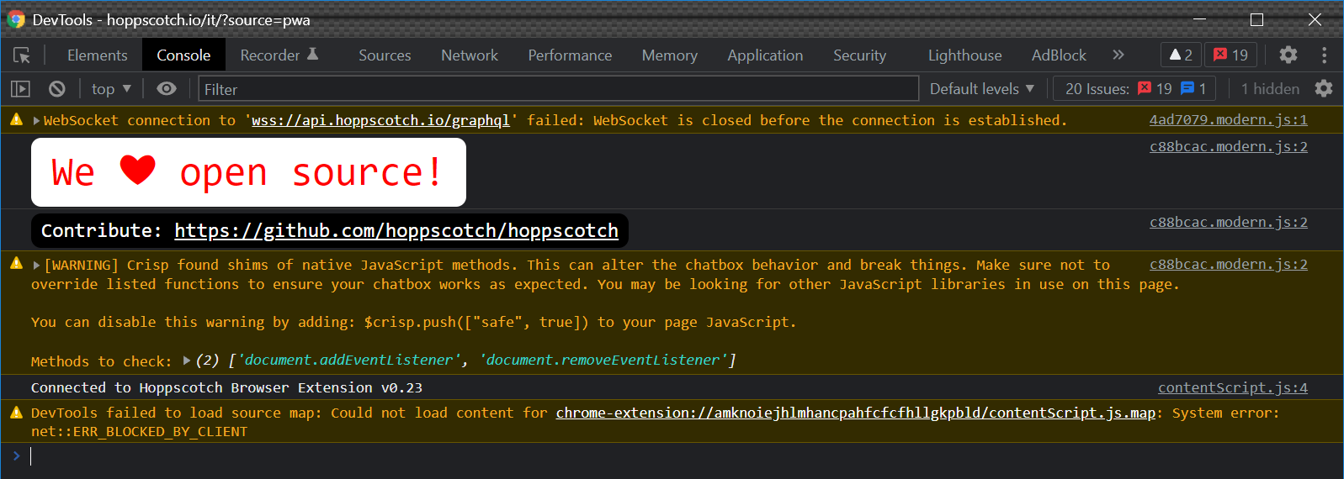Click the Chrome icon in the title bar
Screen dimensions: 1344x479
pyautogui.click(x=17, y=19)
